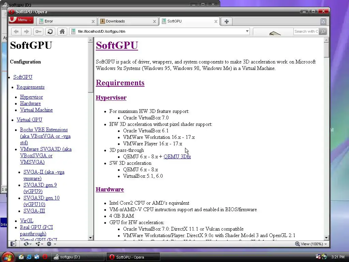Open the Virtual Machine sidebar link
The image size is (349, 262).
36,110
